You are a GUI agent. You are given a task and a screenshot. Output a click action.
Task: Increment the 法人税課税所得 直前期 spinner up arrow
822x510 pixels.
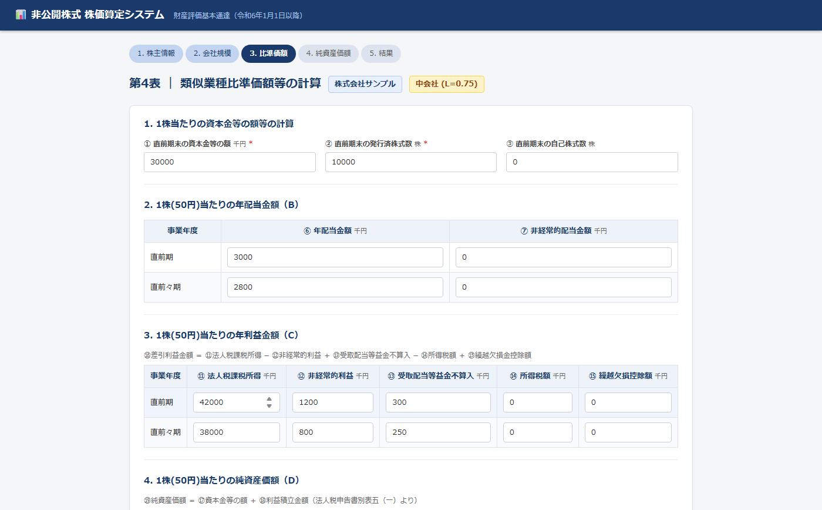point(269,399)
